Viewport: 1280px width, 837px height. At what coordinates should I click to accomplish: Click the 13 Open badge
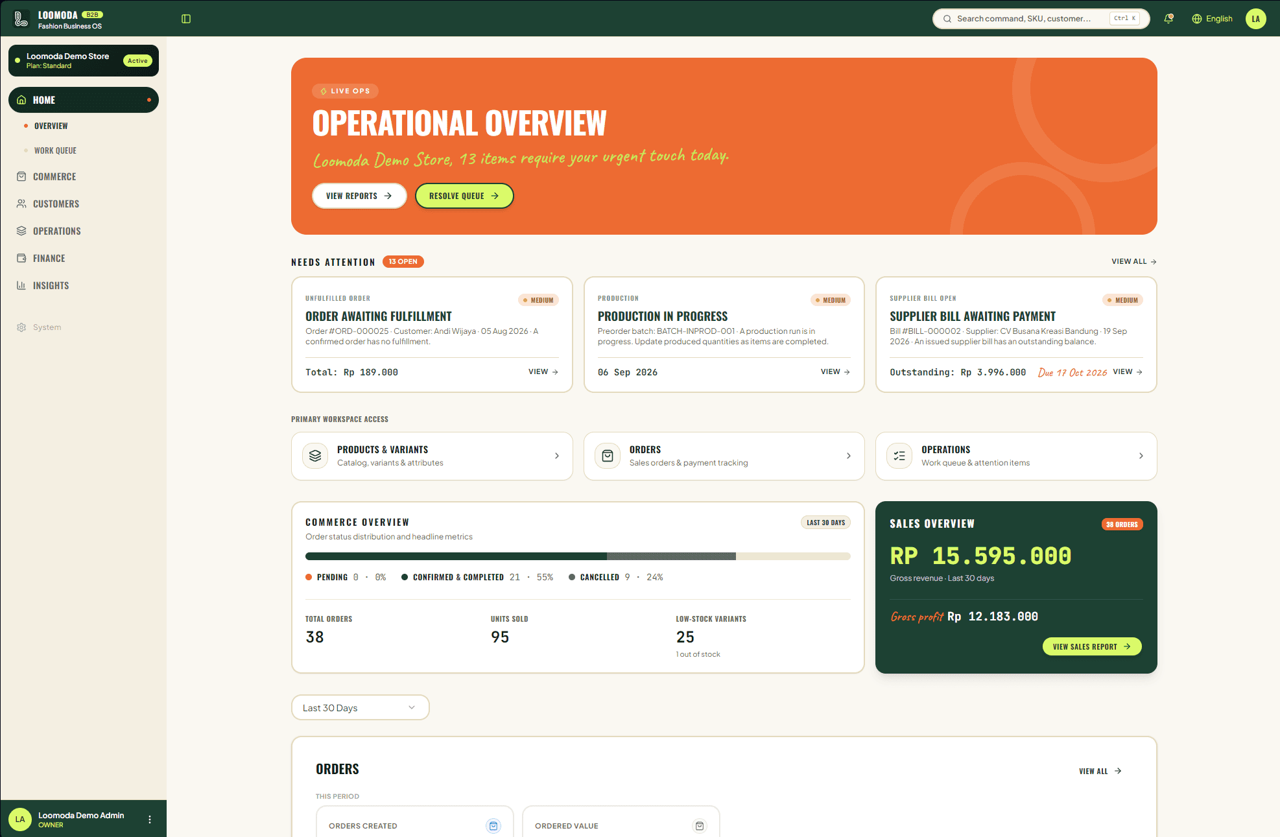point(403,261)
